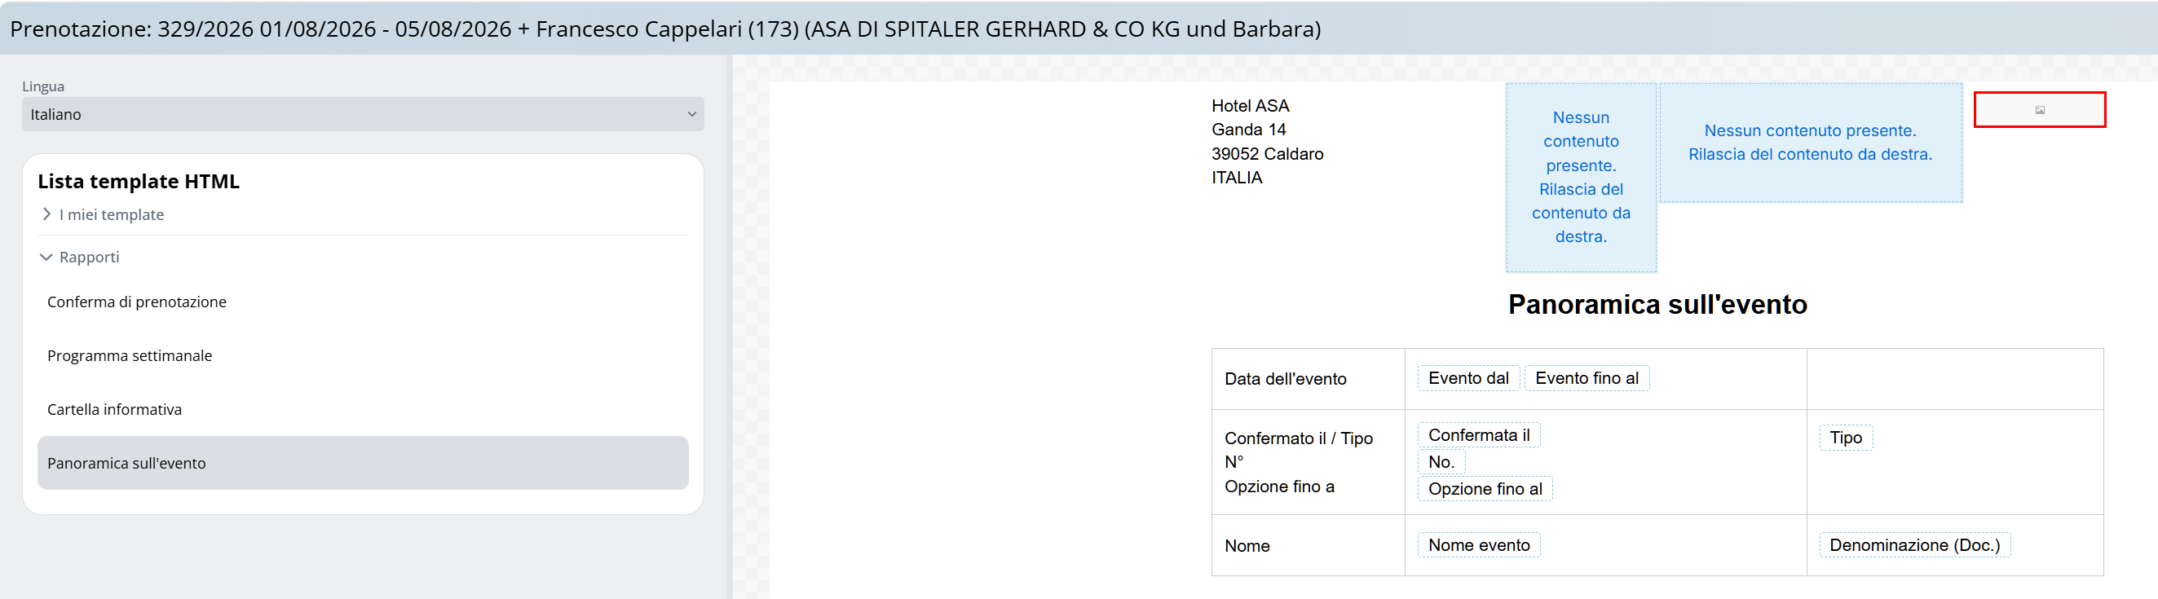Click the image placeholder icon in red box
The height and width of the screenshot is (599, 2158).
tap(2039, 110)
